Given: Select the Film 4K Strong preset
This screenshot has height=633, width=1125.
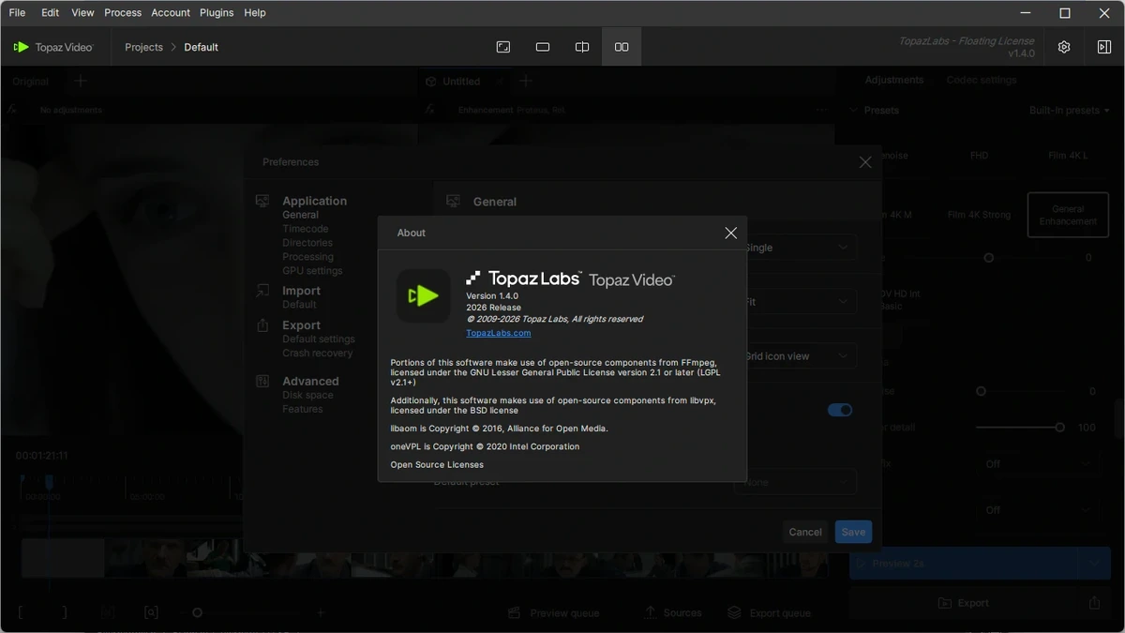Looking at the screenshot, I should point(979,215).
